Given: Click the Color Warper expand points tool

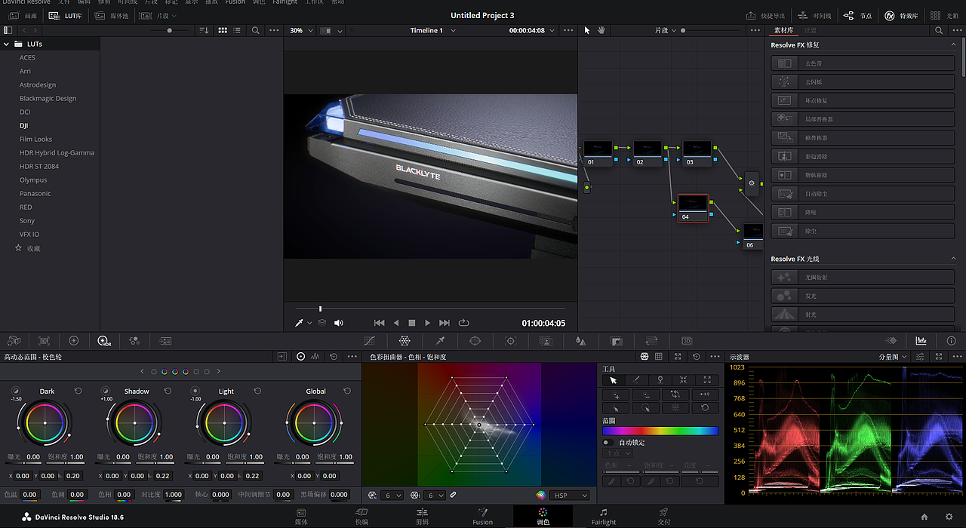Looking at the screenshot, I should click(x=706, y=380).
